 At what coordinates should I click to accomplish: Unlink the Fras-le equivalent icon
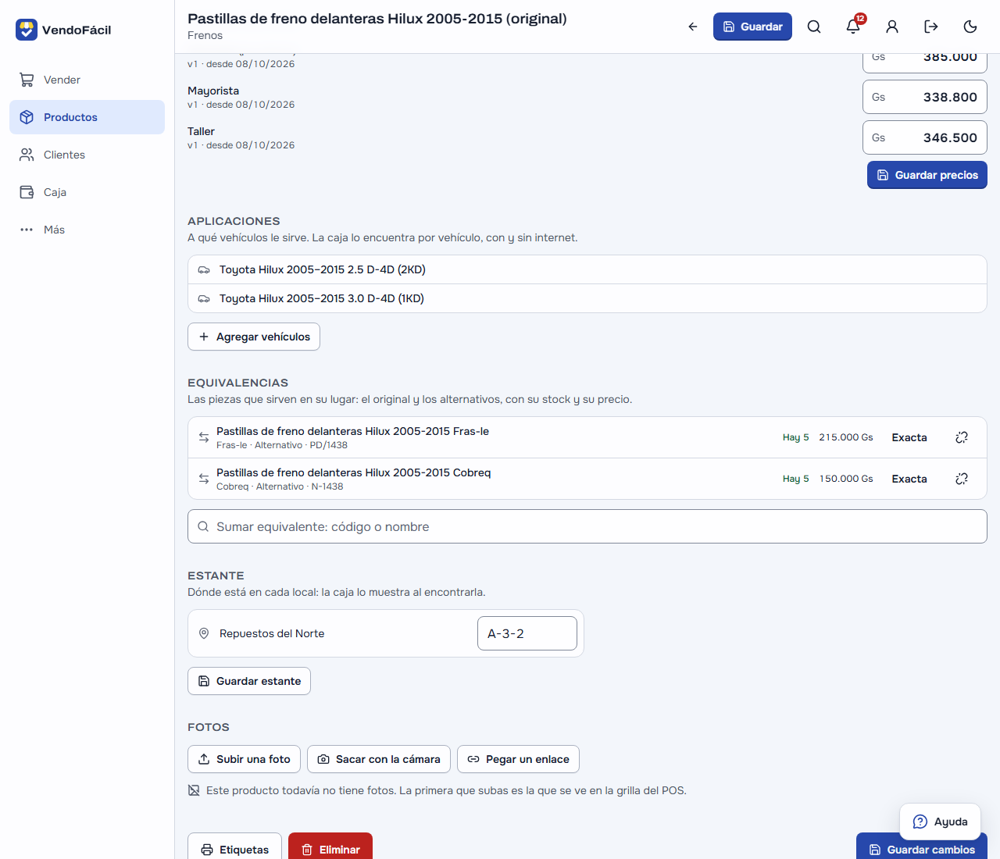coord(962,437)
